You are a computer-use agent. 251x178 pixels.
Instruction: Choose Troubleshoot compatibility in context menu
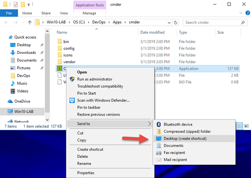tap(100, 86)
